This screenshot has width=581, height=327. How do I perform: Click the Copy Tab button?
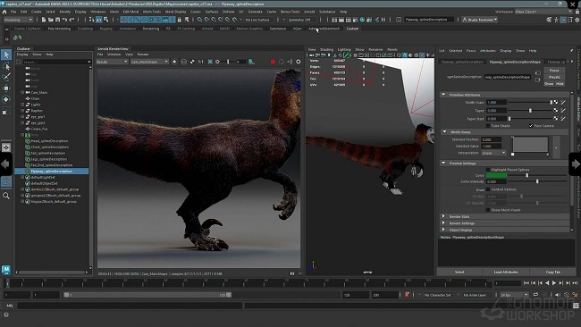[552, 272]
